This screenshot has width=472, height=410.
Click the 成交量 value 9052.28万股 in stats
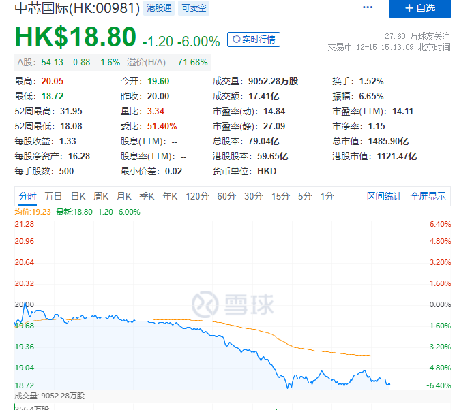tap(273, 81)
